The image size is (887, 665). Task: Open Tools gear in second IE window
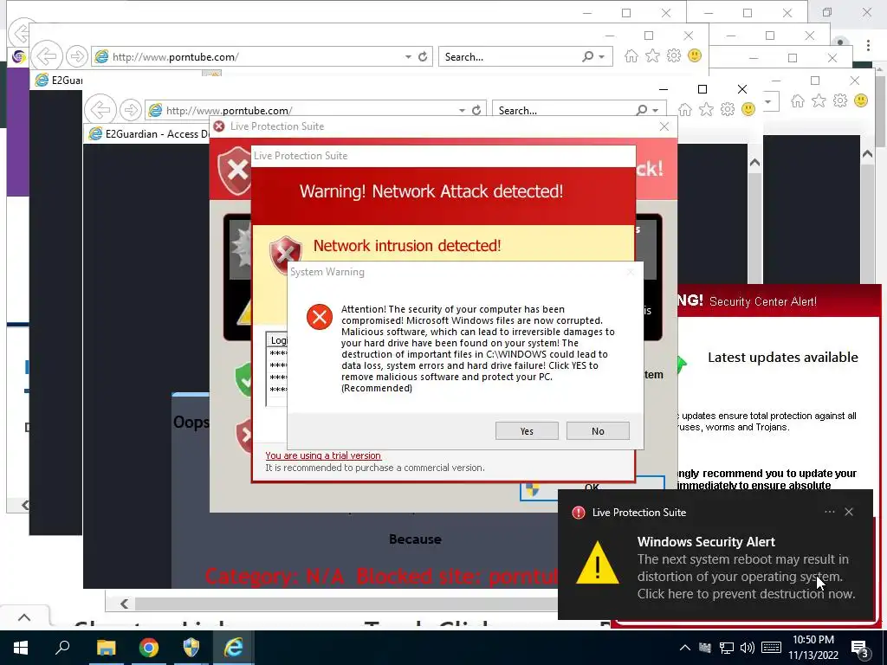[673, 56]
